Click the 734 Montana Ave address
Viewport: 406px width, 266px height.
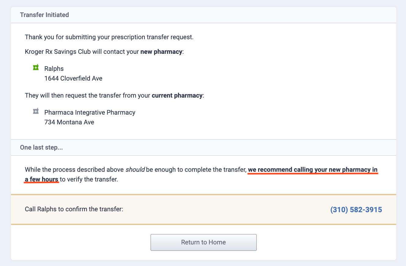coord(69,122)
